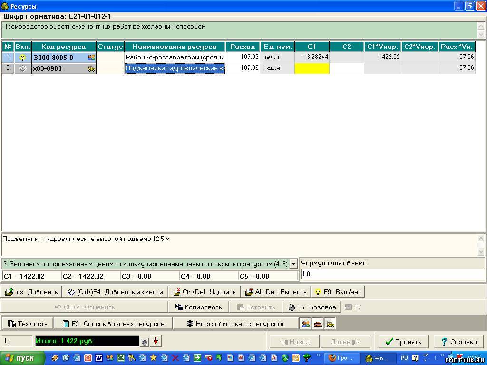Click lower description scrollbar down arrow
487x365 pixels.
point(481,251)
